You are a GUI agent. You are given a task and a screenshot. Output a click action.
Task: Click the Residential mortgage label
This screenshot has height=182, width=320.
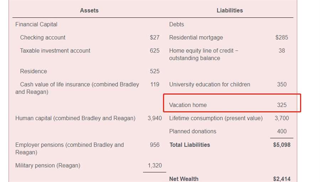[196, 38]
